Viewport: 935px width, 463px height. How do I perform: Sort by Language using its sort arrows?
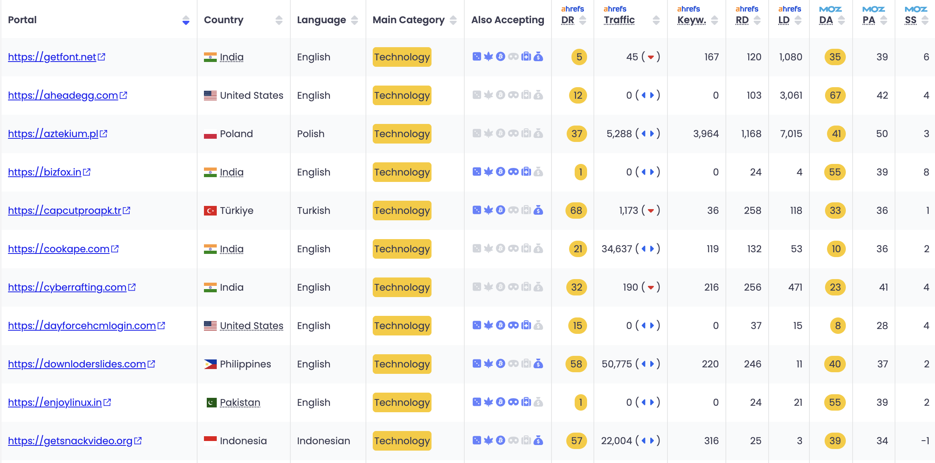(x=354, y=20)
